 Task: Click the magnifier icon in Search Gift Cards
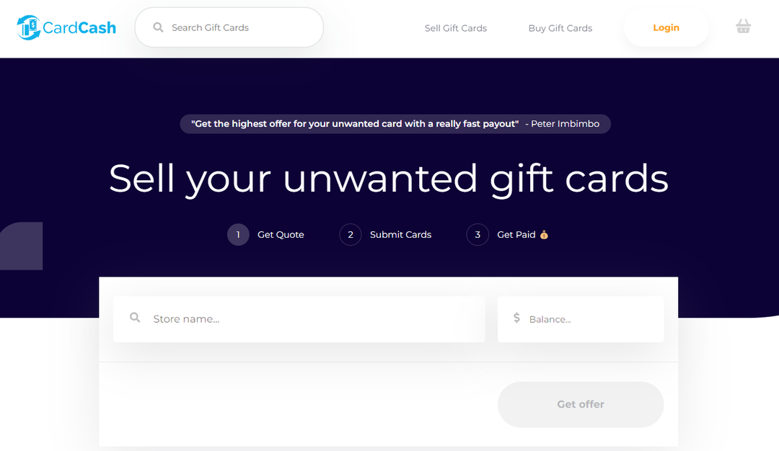[158, 27]
